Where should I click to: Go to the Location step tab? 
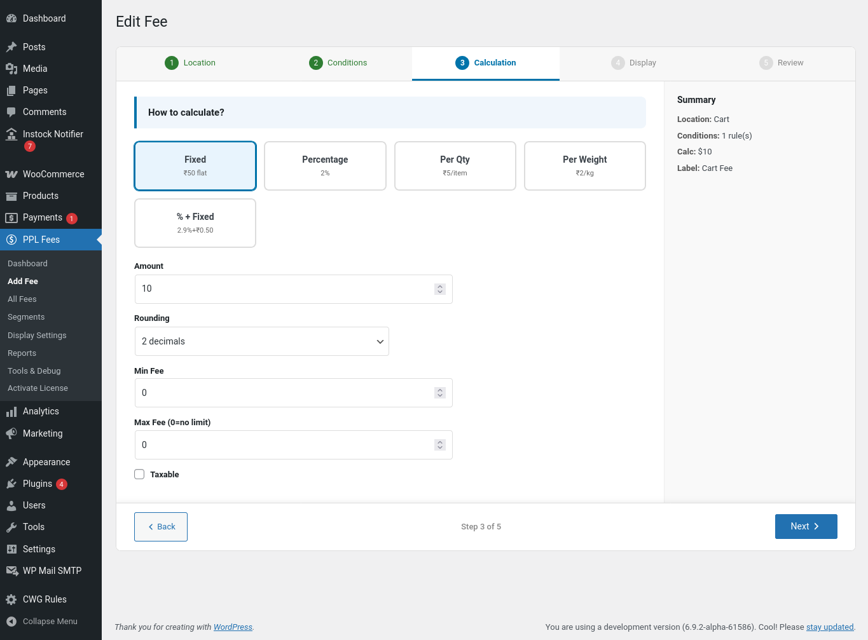(x=191, y=63)
